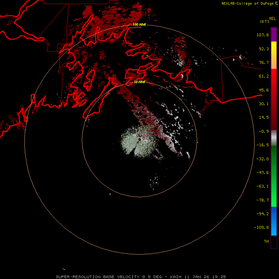Select the -63.1 velocity scale value
This screenshot has height=279, width=279.
point(263,186)
